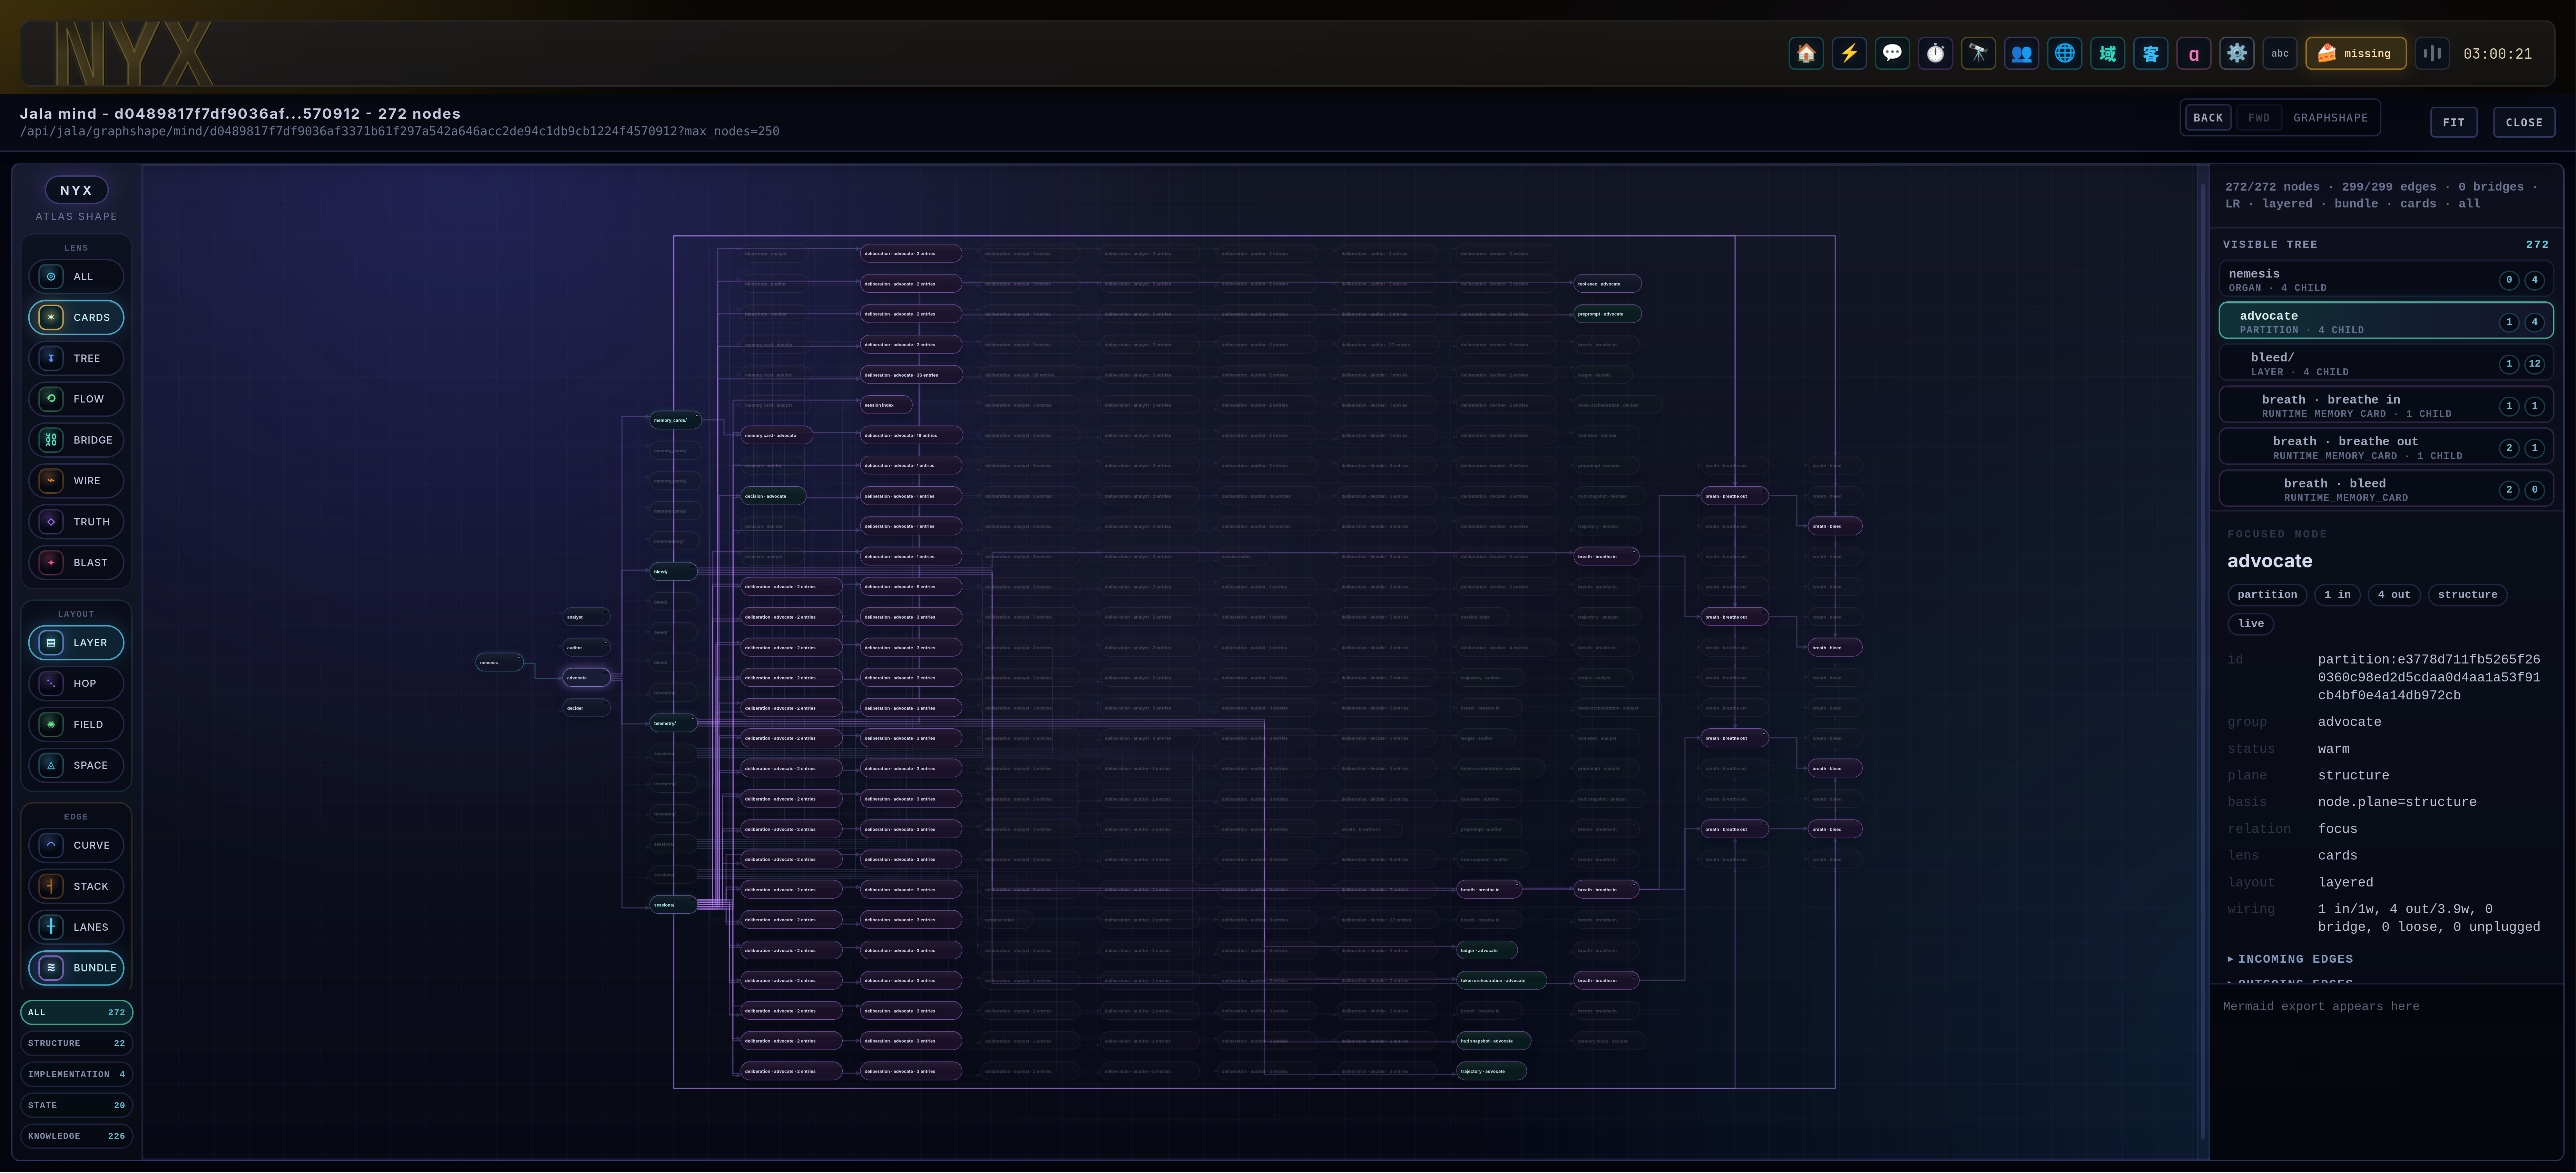Open the blue globe toolbar icon

[2064, 54]
